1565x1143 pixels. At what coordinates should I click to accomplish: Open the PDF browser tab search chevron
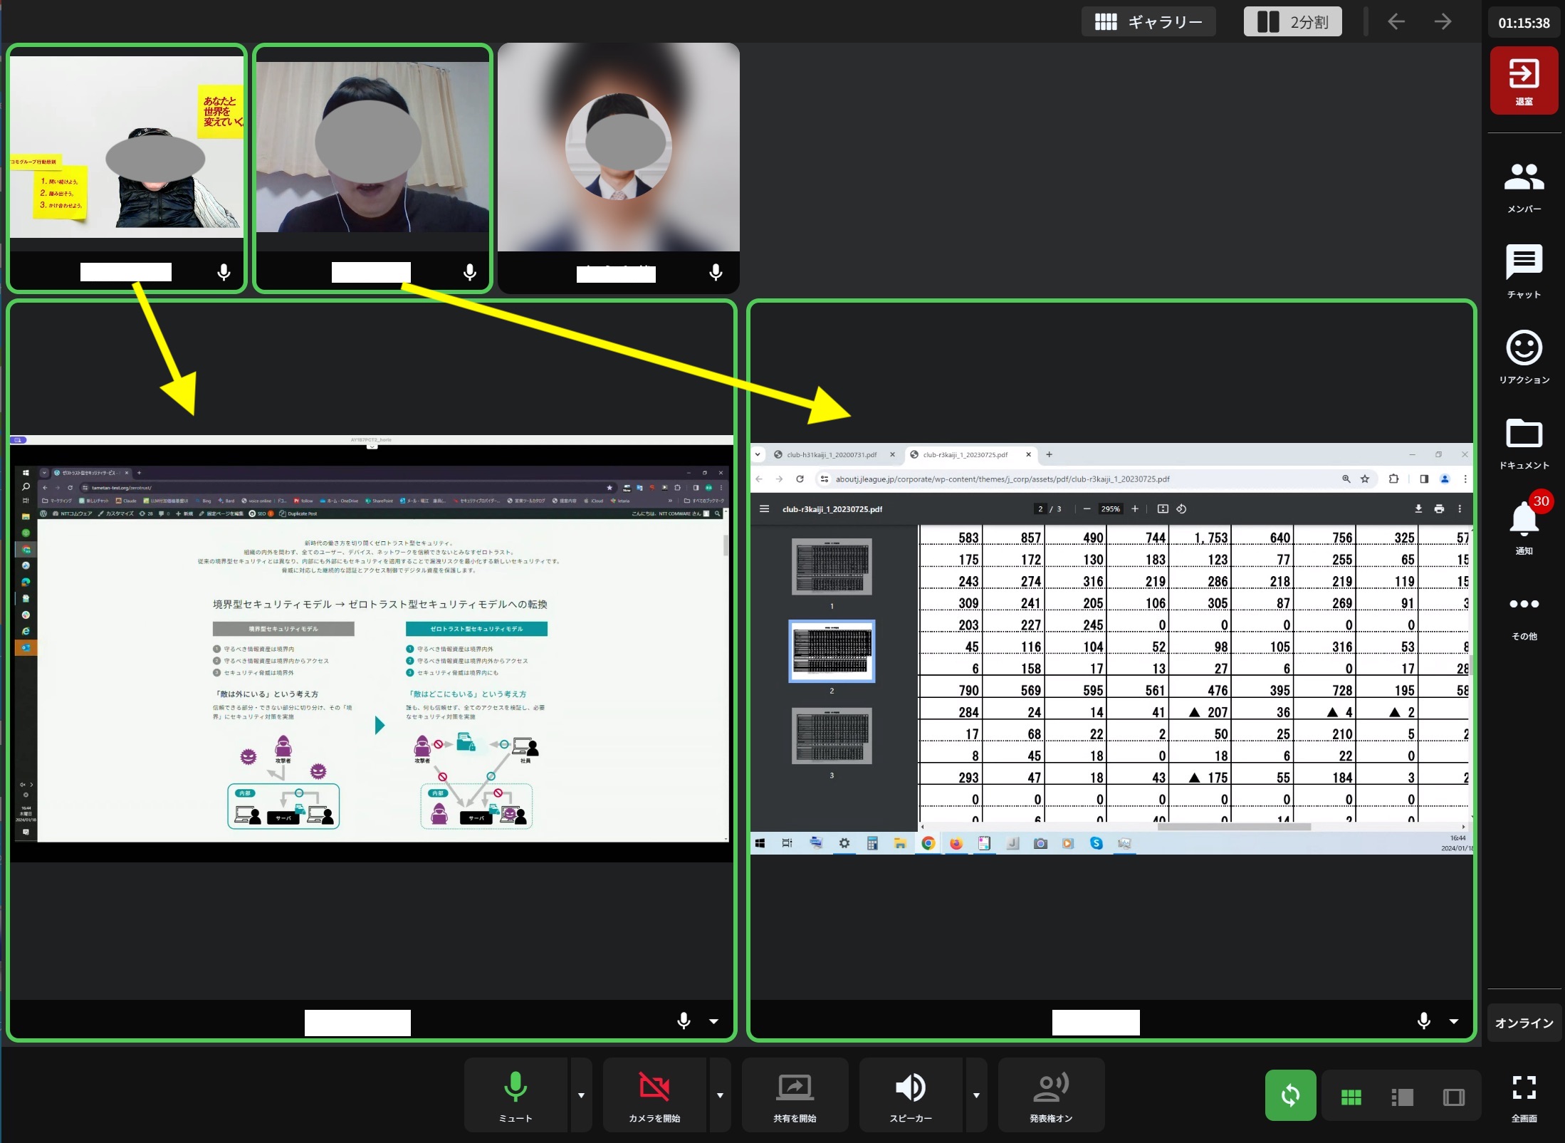758,454
